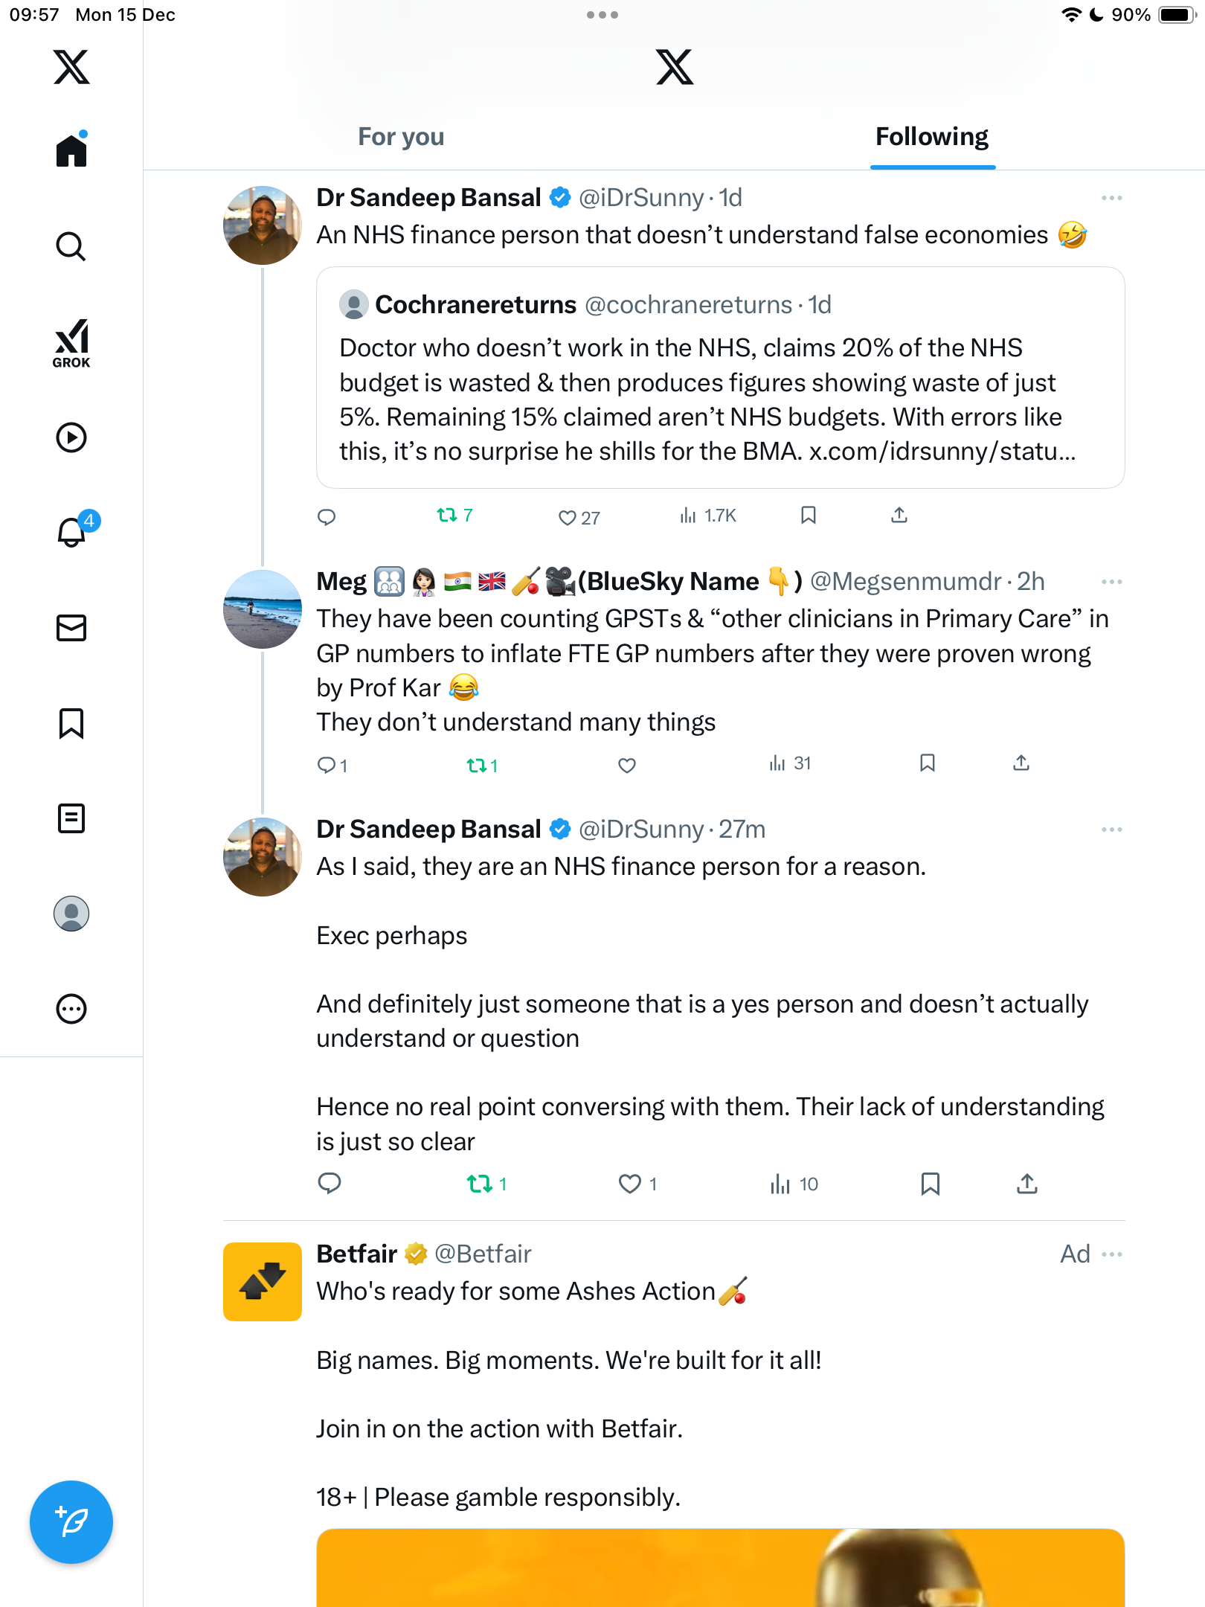Share the 27m Sandeep Bansal post

[x=1027, y=1184]
